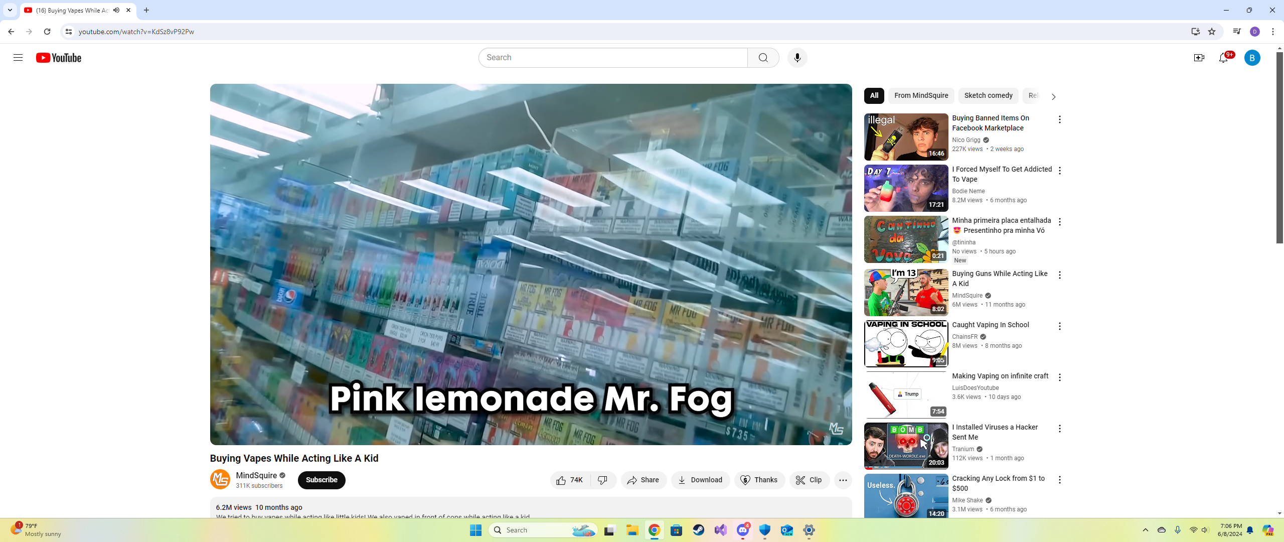The height and width of the screenshot is (542, 1284).
Task: Click the voice search microphone icon
Action: pos(797,58)
